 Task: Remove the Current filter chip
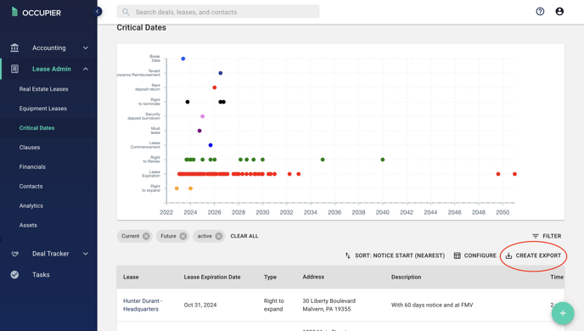tap(146, 236)
